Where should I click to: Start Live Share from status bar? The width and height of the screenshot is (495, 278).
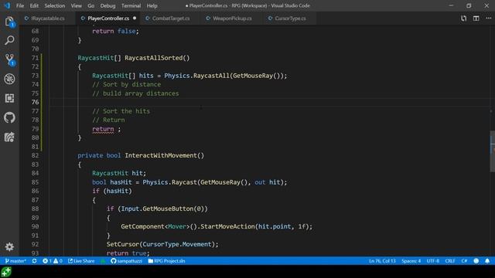coord(81,261)
